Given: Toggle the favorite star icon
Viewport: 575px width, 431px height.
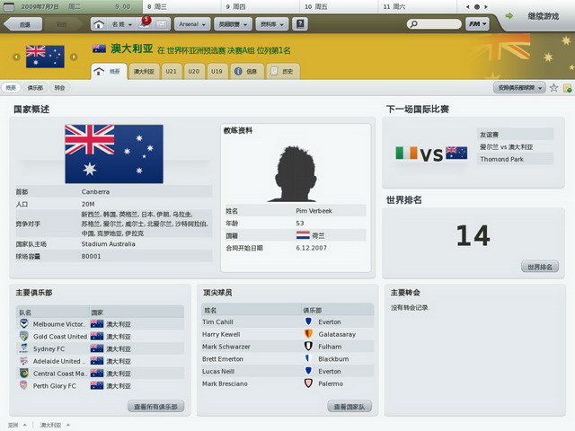Looking at the screenshot, I should pyautogui.click(x=554, y=88).
